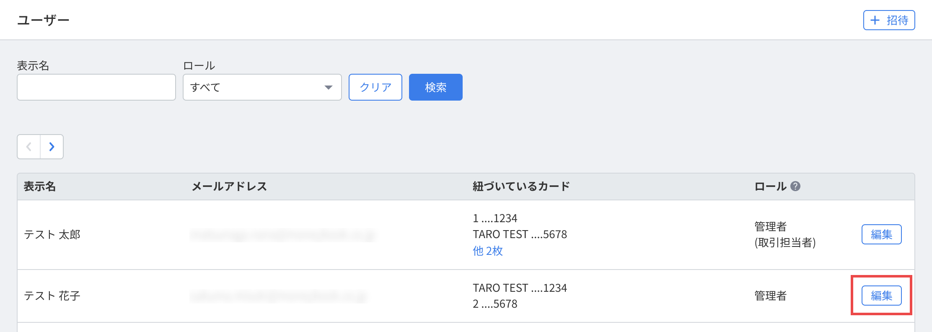Expand the ロール dropdown showing すべて
This screenshot has width=932, height=332.
(262, 87)
